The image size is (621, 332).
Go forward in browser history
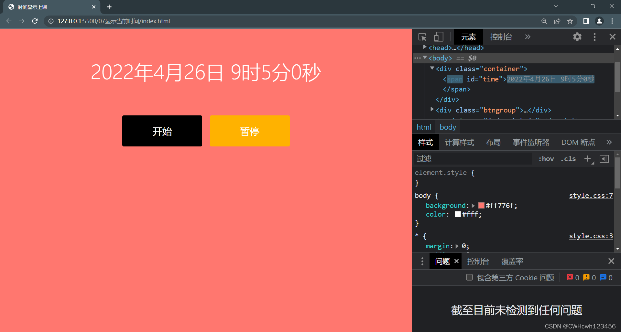point(22,21)
